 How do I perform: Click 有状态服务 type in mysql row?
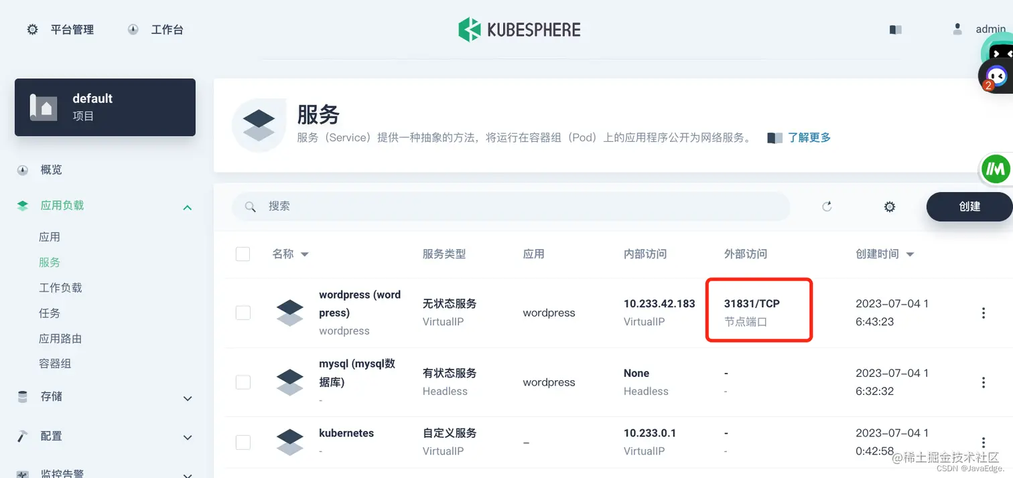point(450,373)
